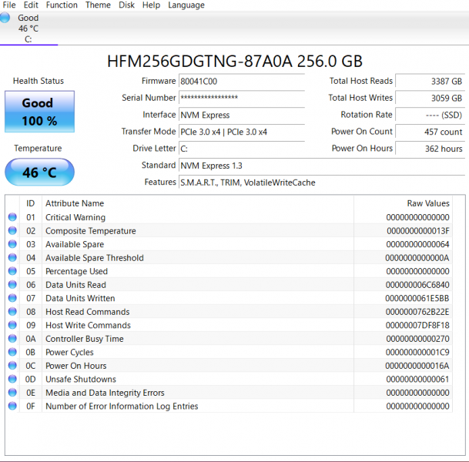The height and width of the screenshot is (462, 469).
Task: Open the File menu
Action: [9, 5]
